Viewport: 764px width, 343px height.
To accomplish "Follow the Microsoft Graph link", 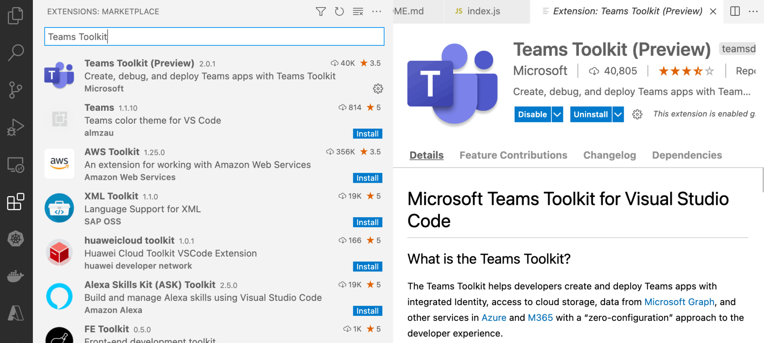I will pos(679,302).
